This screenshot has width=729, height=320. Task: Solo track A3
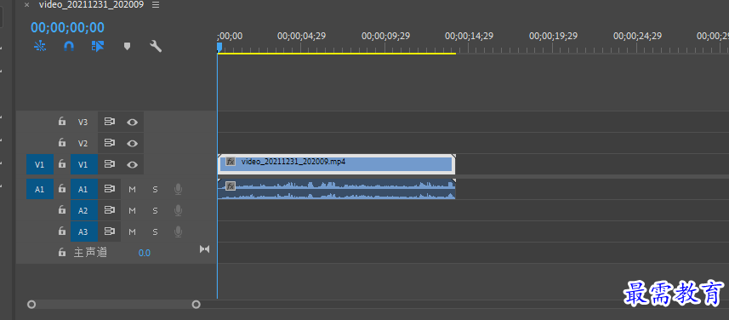(x=156, y=231)
